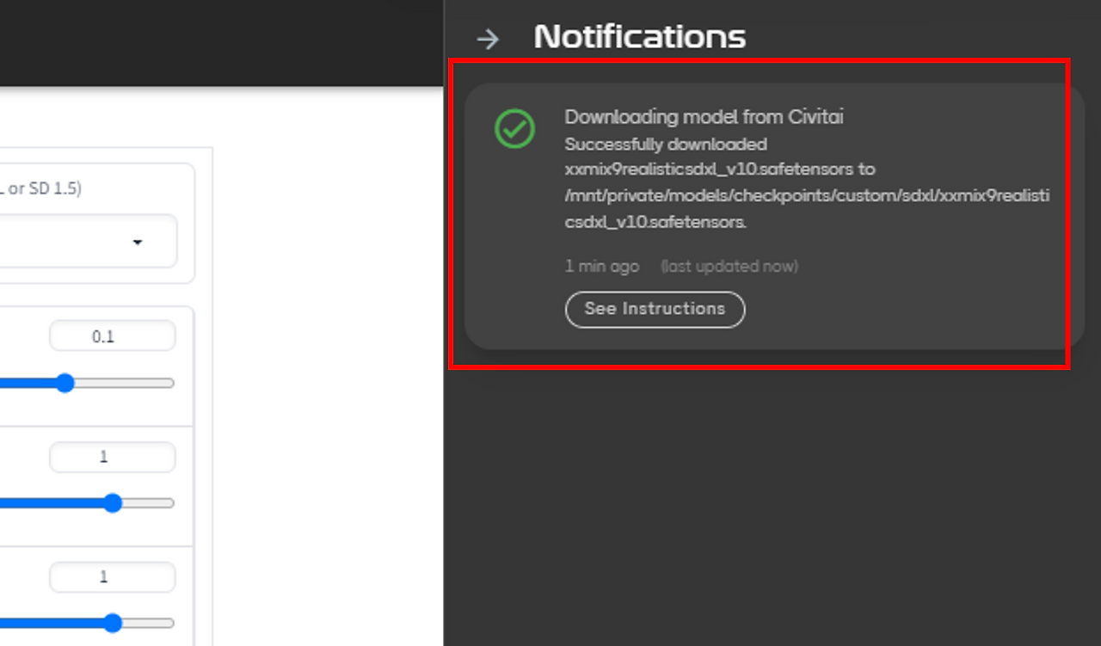Image resolution: width=1101 pixels, height=646 pixels.
Task: Click the downloaded safetensors file path text
Action: 807,209
